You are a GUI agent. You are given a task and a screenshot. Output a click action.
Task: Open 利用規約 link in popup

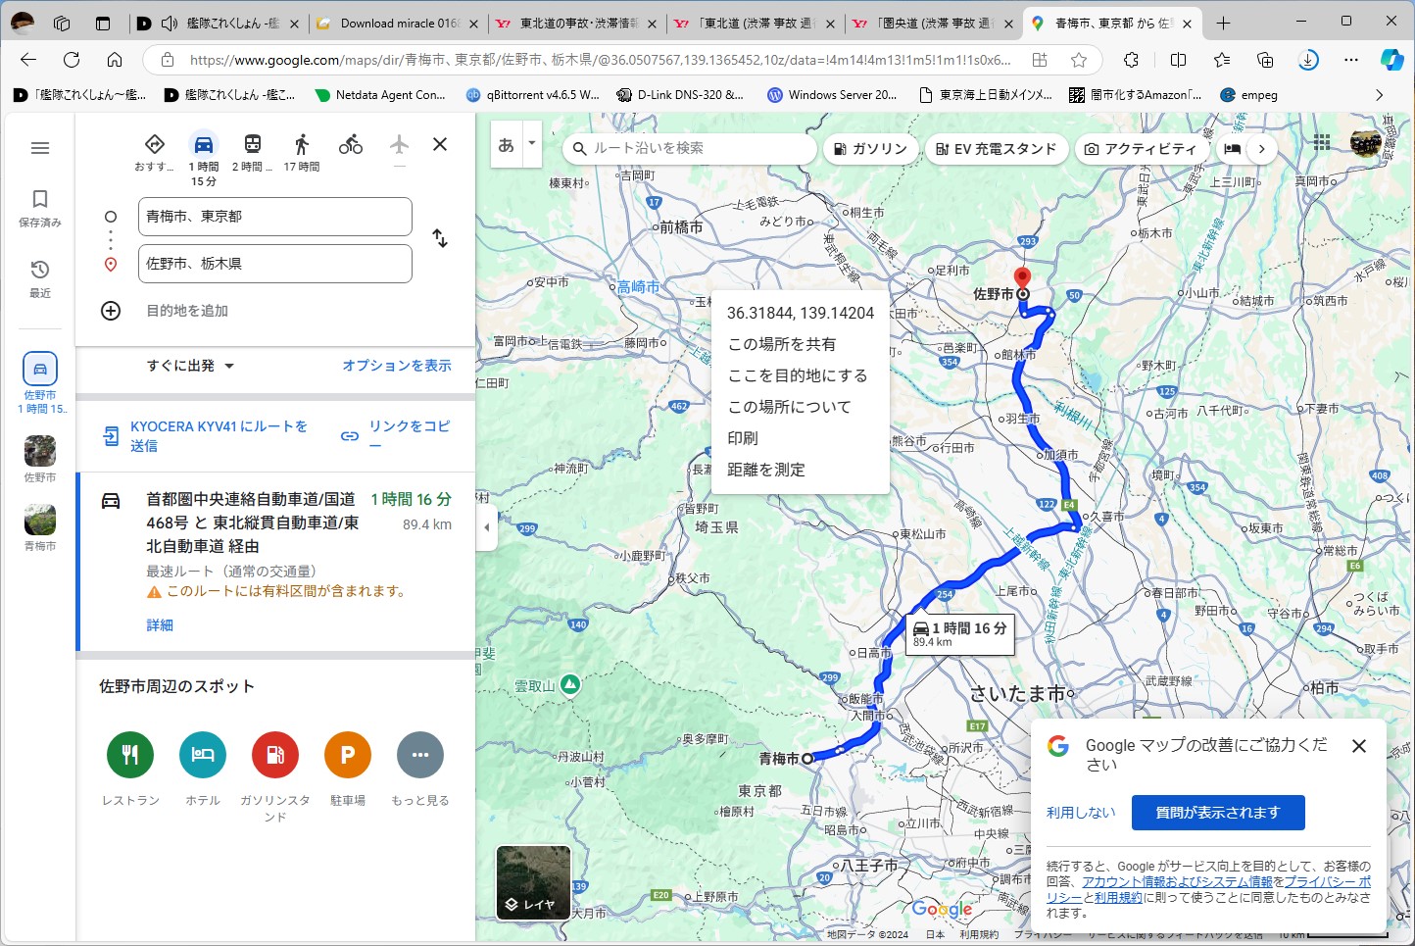pyautogui.click(x=1118, y=897)
